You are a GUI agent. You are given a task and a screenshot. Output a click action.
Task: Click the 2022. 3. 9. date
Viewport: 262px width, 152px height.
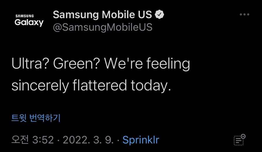(88, 140)
